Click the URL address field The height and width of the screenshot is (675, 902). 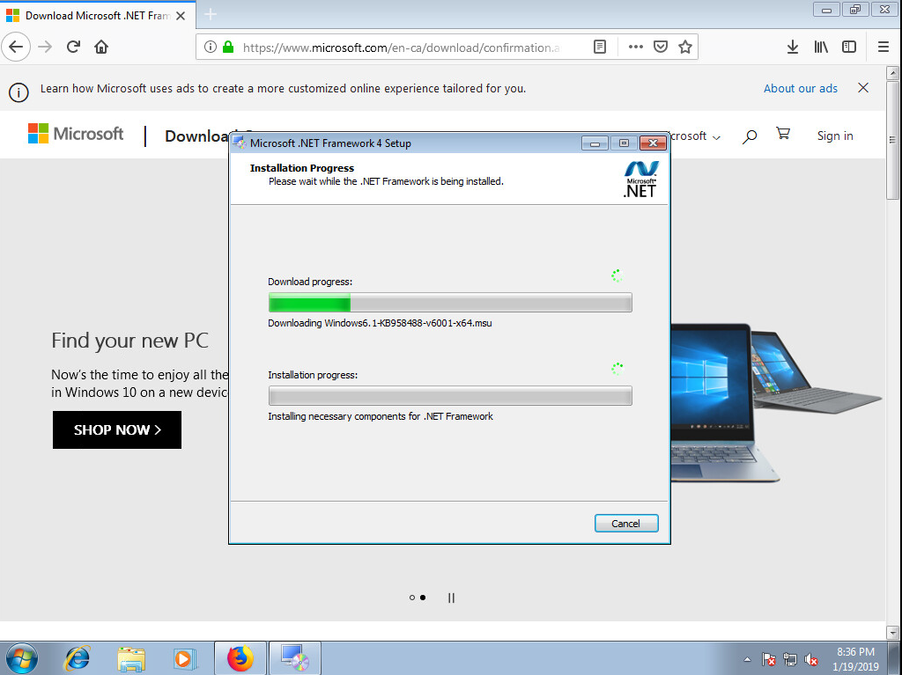coord(401,48)
